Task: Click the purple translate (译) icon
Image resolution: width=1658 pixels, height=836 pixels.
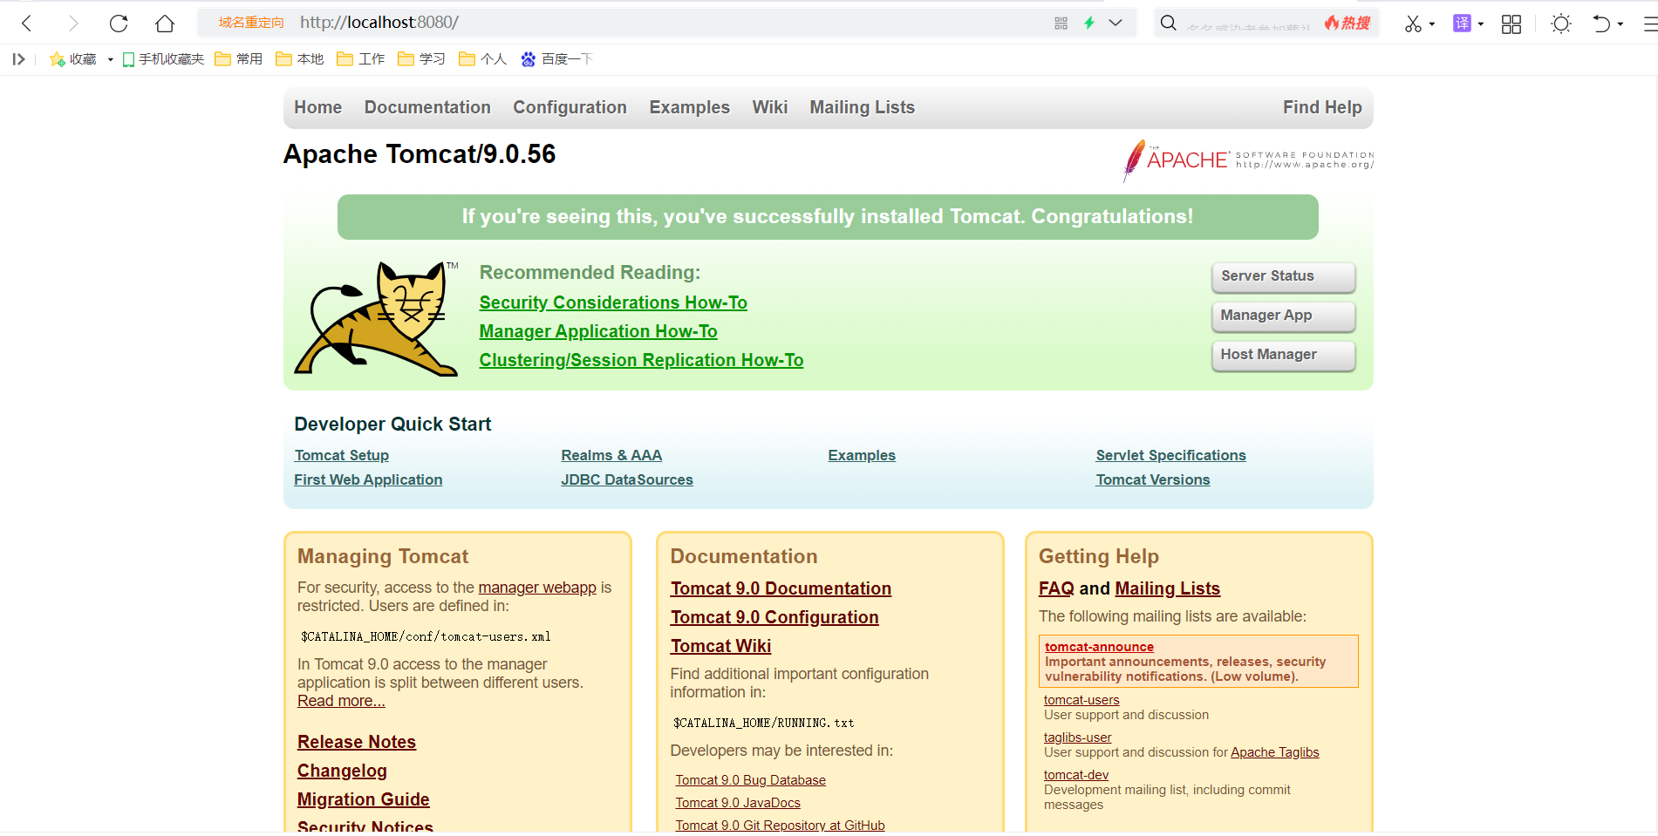Action: click(1462, 24)
